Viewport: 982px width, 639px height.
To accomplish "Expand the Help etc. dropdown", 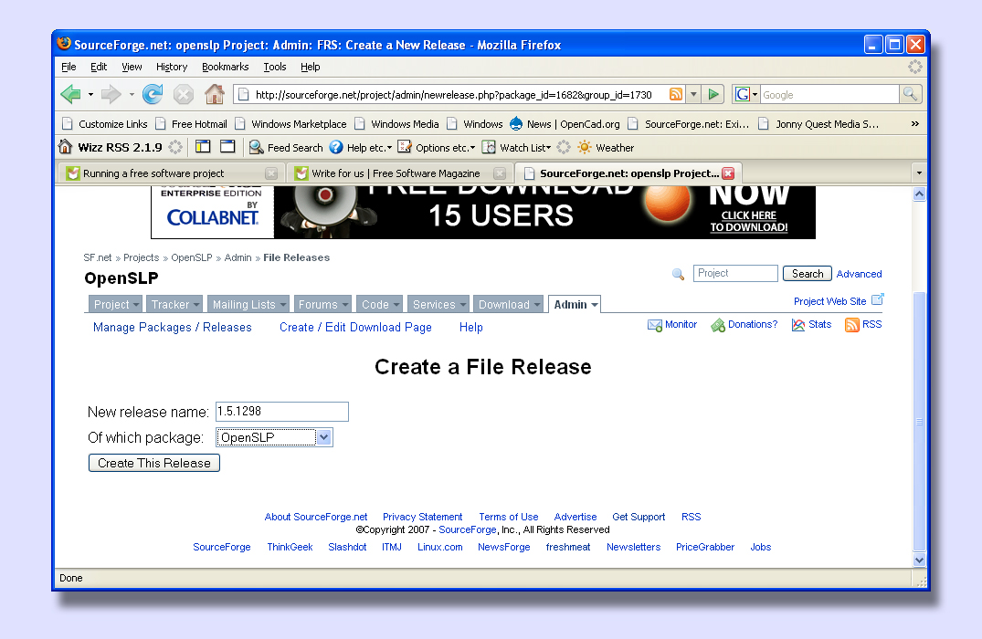I will (389, 148).
